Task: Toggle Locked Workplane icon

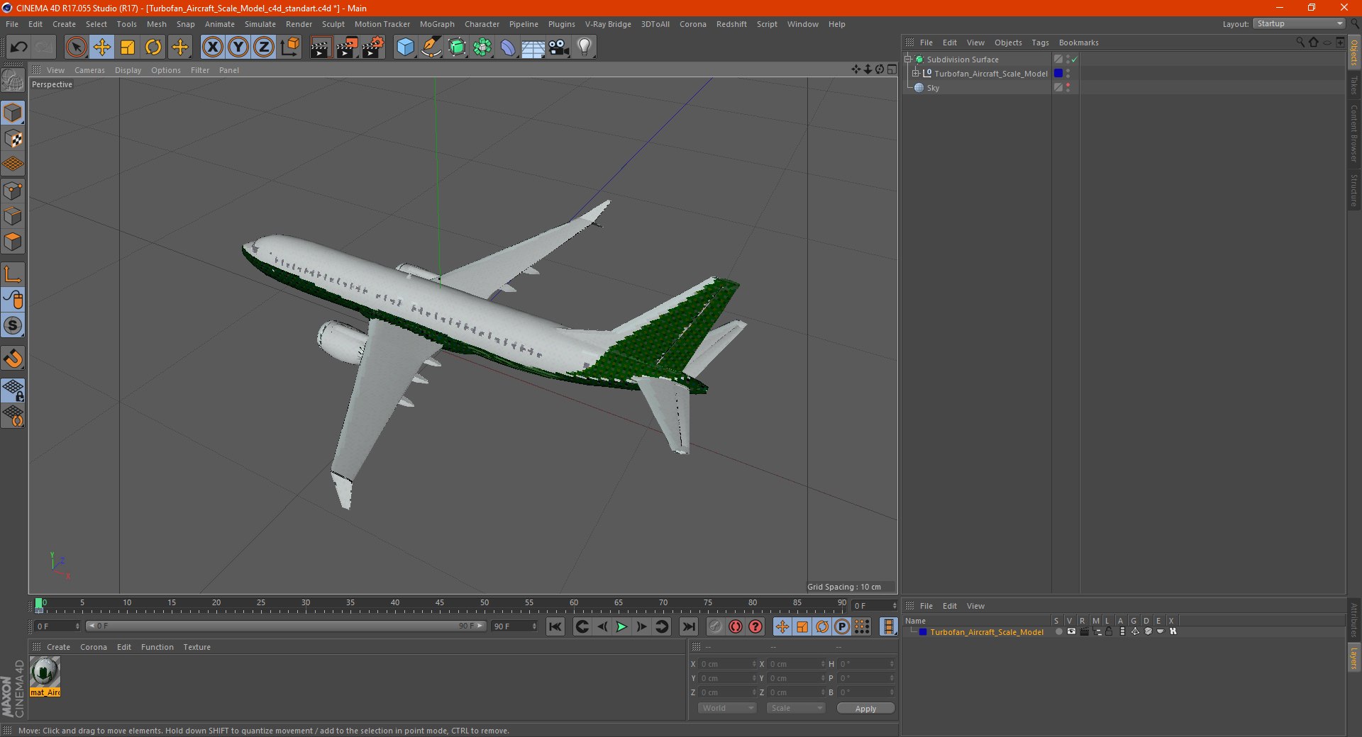Action: point(13,390)
